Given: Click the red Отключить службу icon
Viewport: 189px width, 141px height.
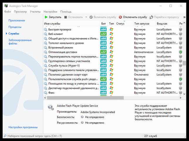Looking at the screenshot, I should click(x=120, y=17).
